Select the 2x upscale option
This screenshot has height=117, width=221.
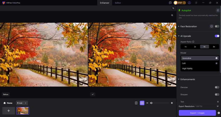click(195, 47)
